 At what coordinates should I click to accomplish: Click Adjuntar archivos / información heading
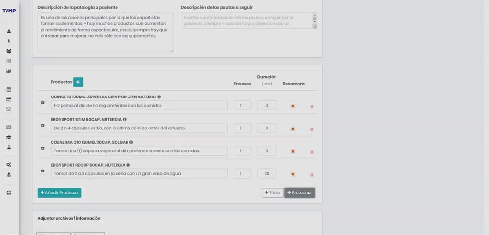69,218
